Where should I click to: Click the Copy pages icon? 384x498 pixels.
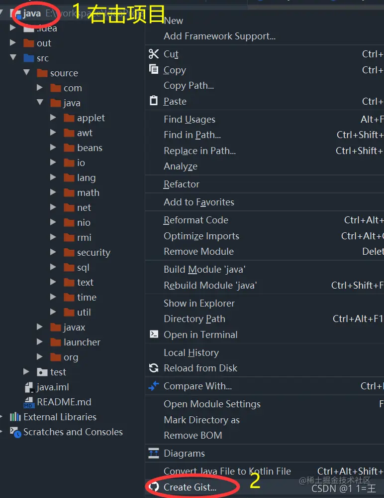tap(154, 69)
